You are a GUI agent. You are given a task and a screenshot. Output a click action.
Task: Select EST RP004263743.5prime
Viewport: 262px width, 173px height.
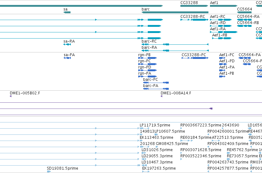208,166
